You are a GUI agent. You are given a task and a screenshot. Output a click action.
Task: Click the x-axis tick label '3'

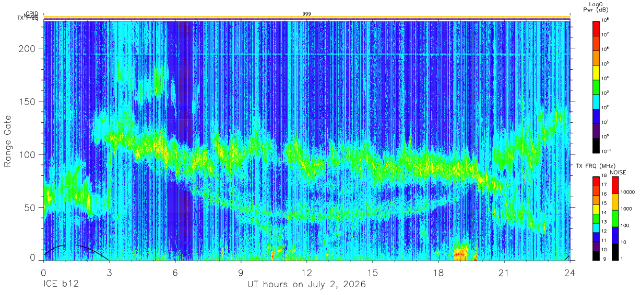click(x=109, y=273)
